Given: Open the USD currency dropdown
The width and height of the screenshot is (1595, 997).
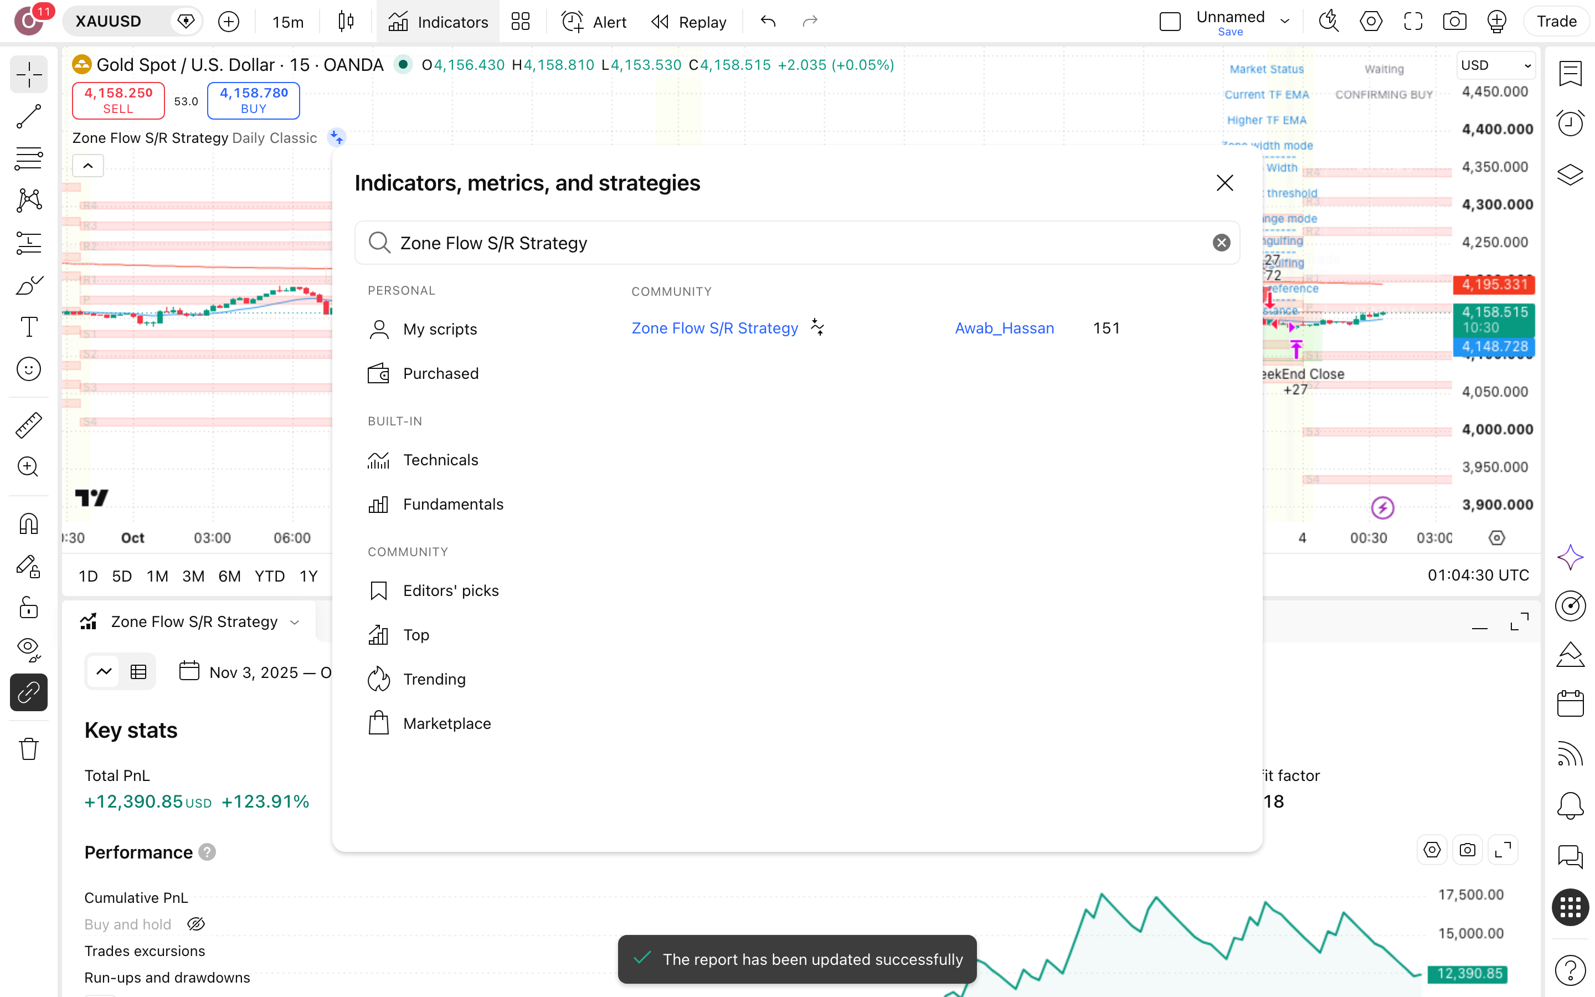Looking at the screenshot, I should point(1496,65).
